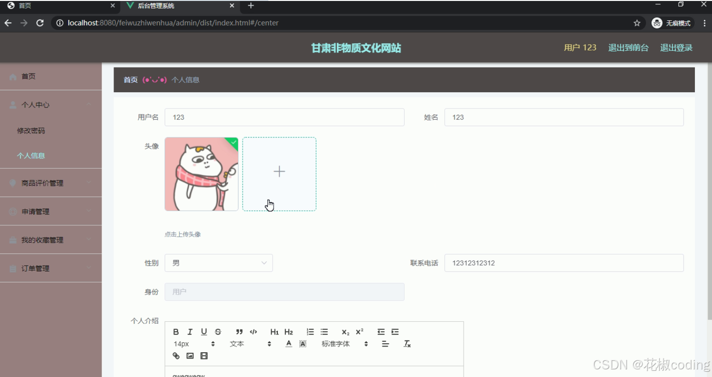The width and height of the screenshot is (712, 377).
Task: Apply subscript formatting in the editor
Action: pos(345,331)
